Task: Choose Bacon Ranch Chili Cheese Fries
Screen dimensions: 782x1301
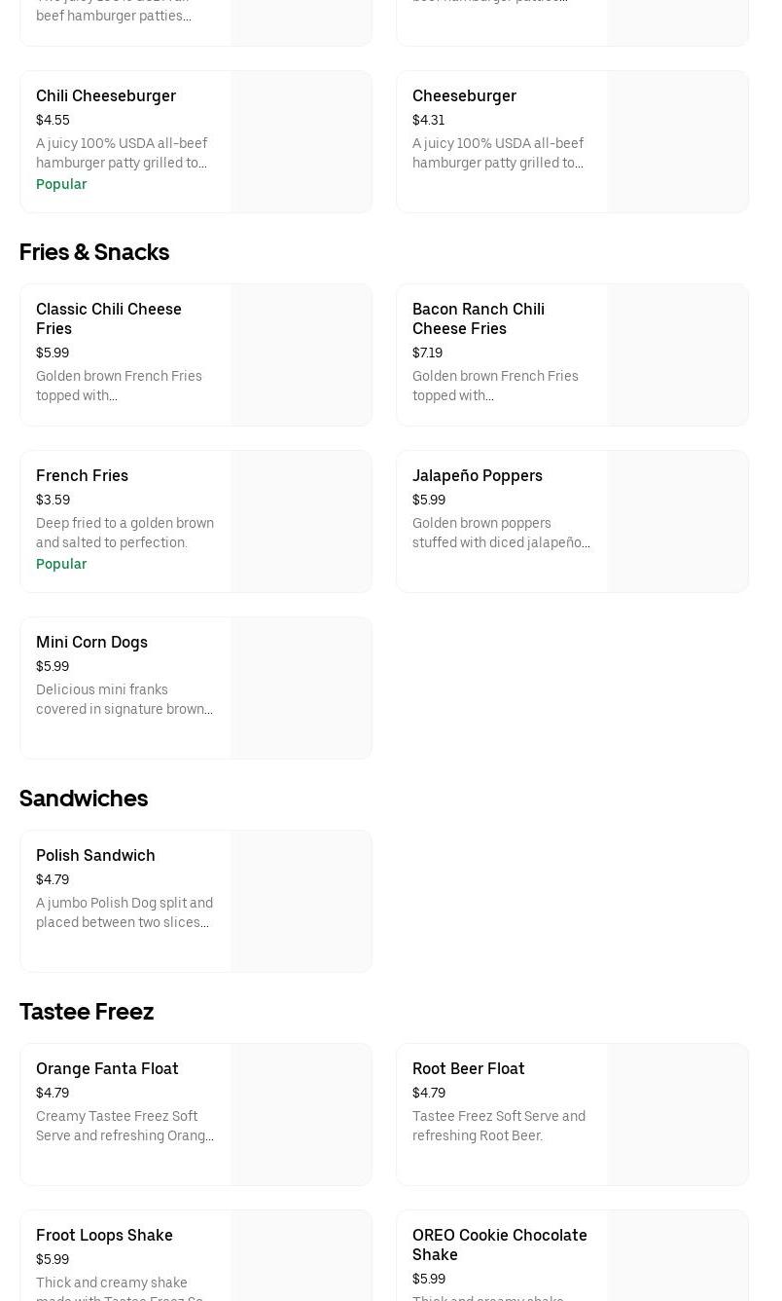Action: coord(479,318)
